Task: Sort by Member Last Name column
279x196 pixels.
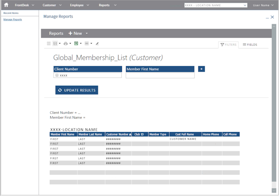Action: point(91,134)
